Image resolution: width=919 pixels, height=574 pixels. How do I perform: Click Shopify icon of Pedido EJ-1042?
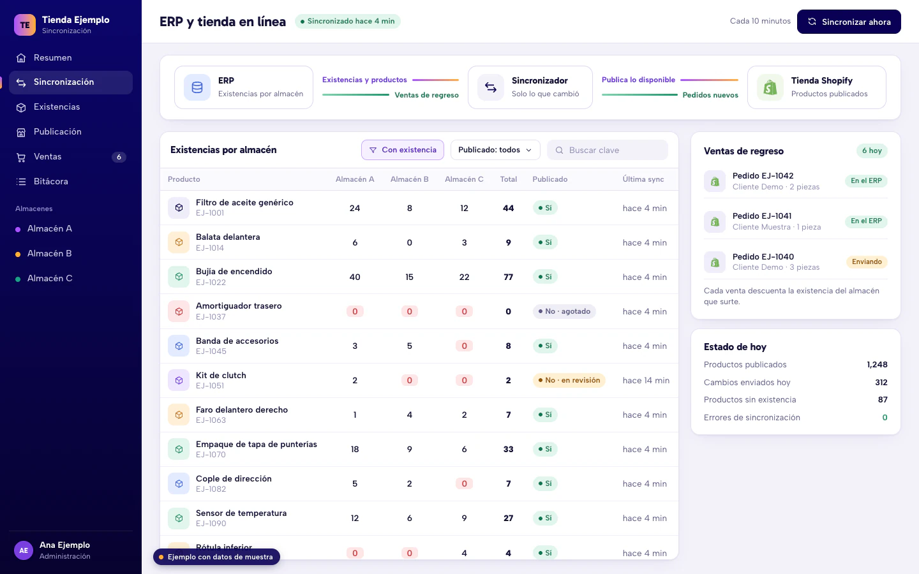point(715,181)
